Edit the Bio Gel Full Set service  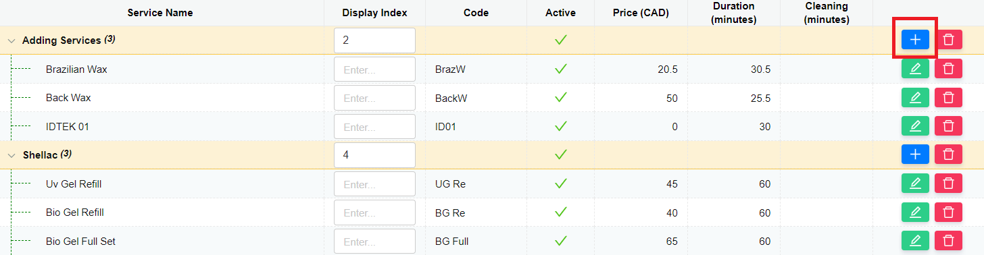[x=915, y=241]
